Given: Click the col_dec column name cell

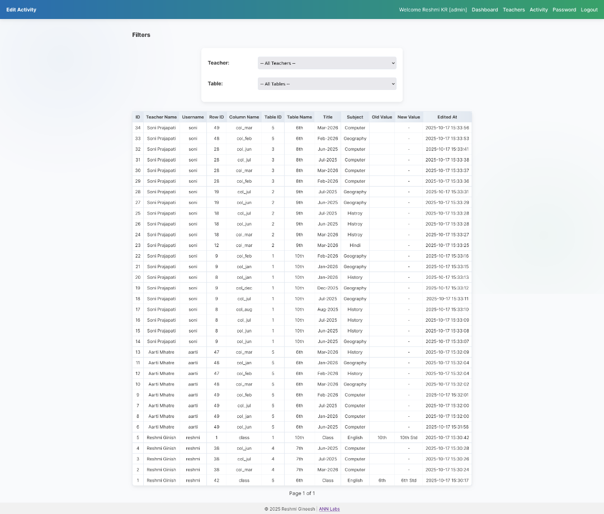Looking at the screenshot, I should [x=244, y=288].
